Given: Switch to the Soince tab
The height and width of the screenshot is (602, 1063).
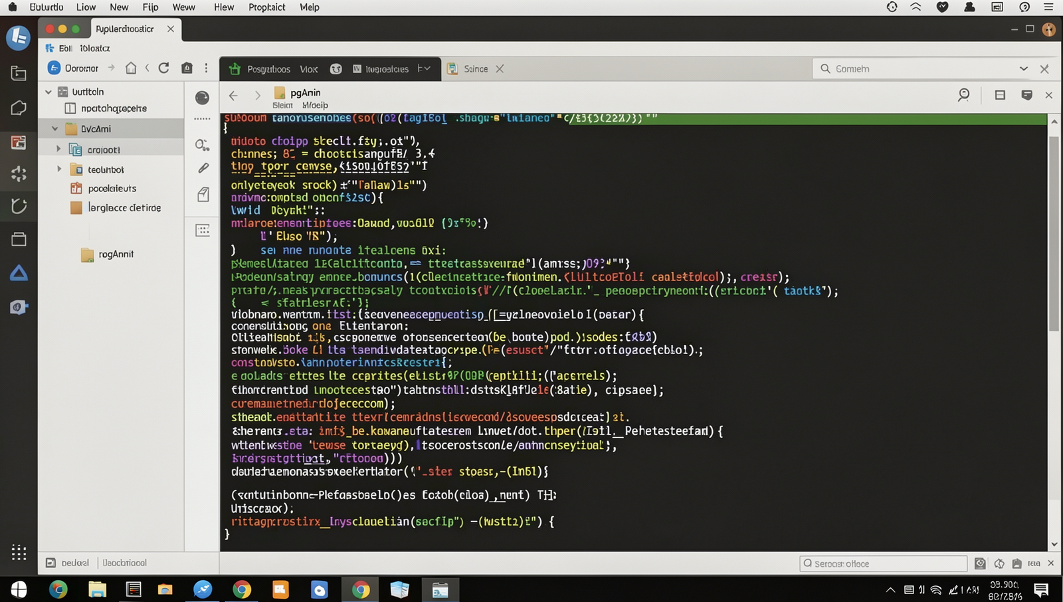Looking at the screenshot, I should (x=476, y=69).
